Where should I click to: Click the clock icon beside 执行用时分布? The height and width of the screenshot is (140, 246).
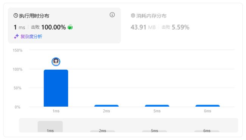click(x=16, y=16)
